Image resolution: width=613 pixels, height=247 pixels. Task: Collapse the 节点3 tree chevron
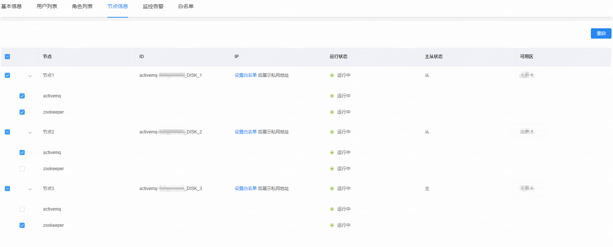[x=30, y=189]
